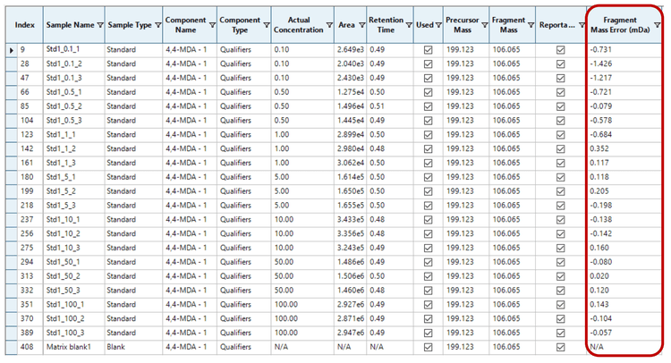Open Actual Concentration filter funnel

point(330,25)
